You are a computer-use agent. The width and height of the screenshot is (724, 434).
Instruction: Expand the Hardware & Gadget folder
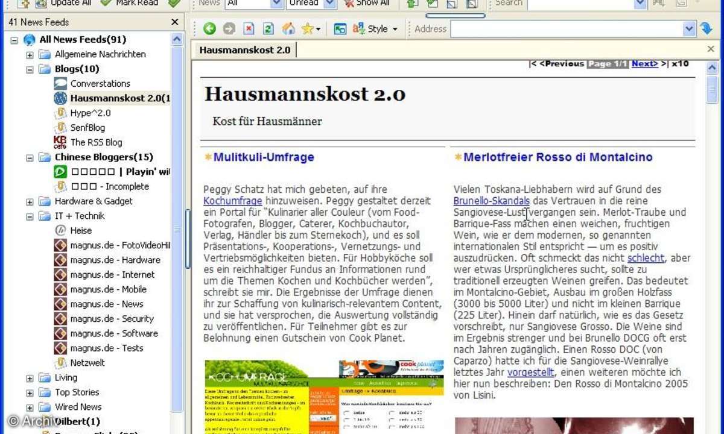pos(30,201)
